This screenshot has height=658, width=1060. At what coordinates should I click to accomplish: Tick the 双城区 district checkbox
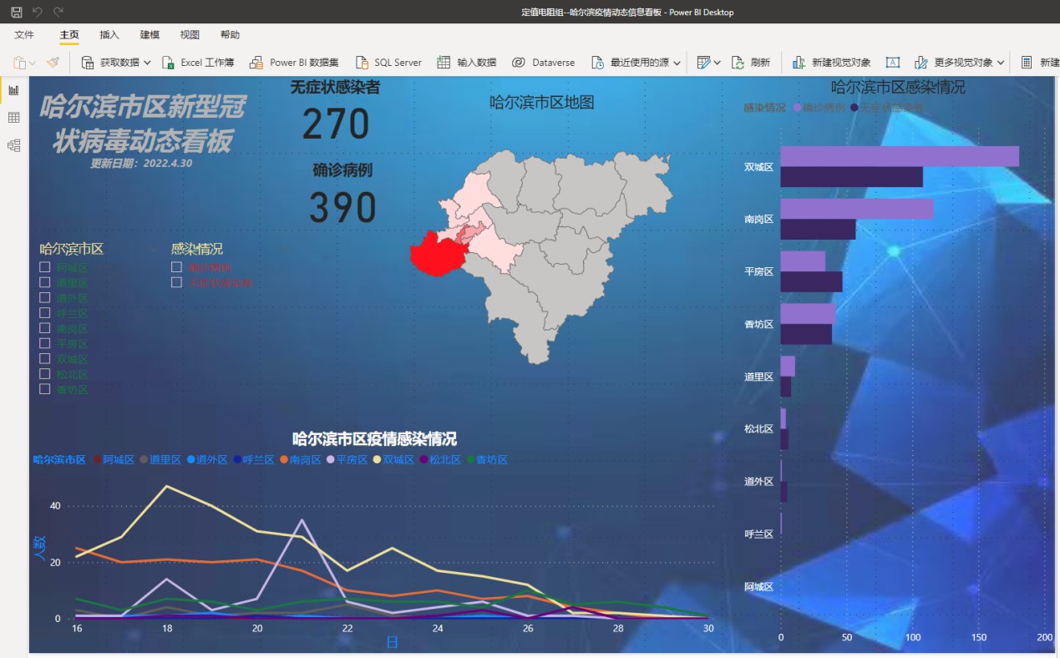pos(45,359)
